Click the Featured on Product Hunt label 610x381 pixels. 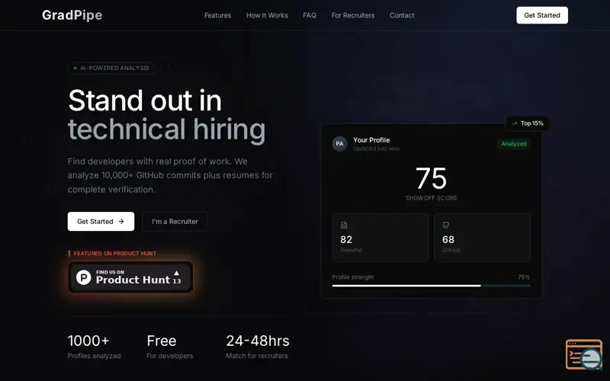coord(112,254)
